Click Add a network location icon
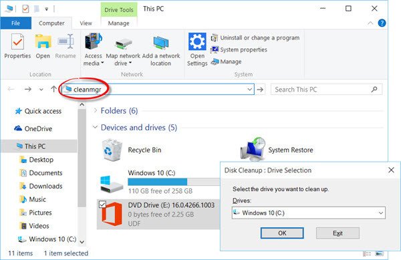The width and height of the screenshot is (401, 260). pos(161,42)
